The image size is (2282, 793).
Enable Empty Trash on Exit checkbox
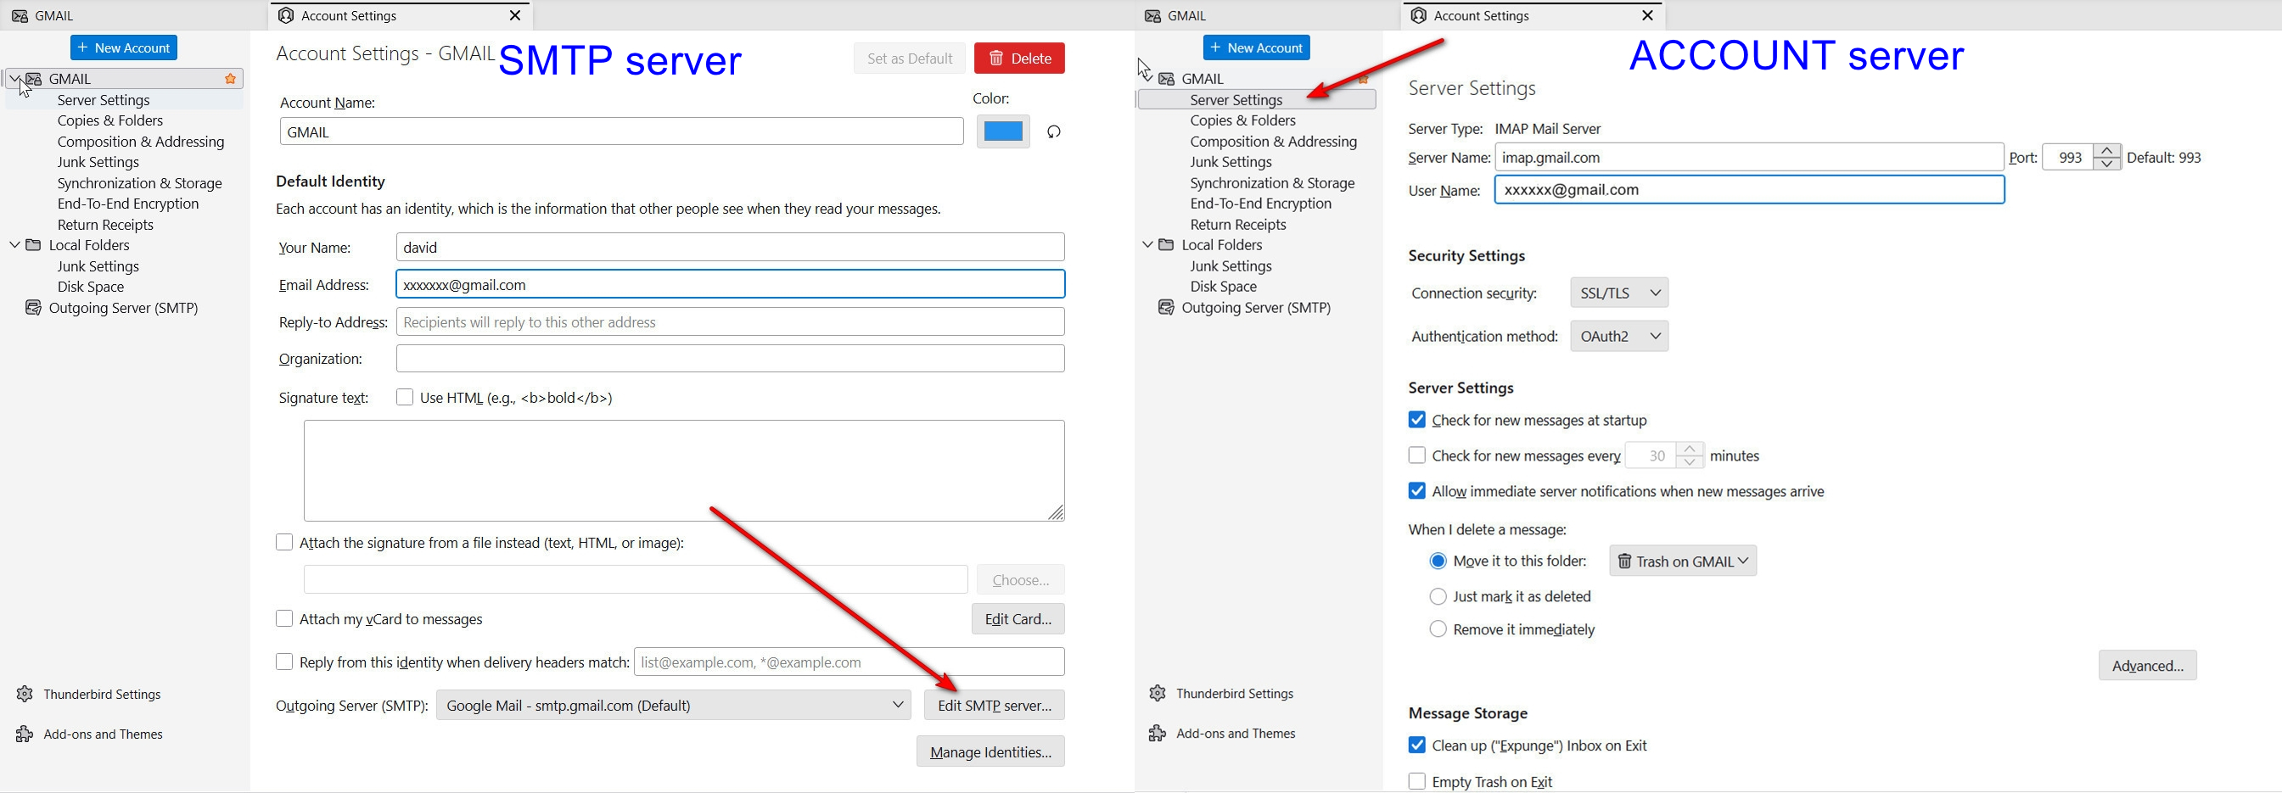(1416, 781)
